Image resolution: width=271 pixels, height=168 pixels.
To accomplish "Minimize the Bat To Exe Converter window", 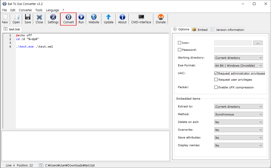I will click(x=243, y=4).
